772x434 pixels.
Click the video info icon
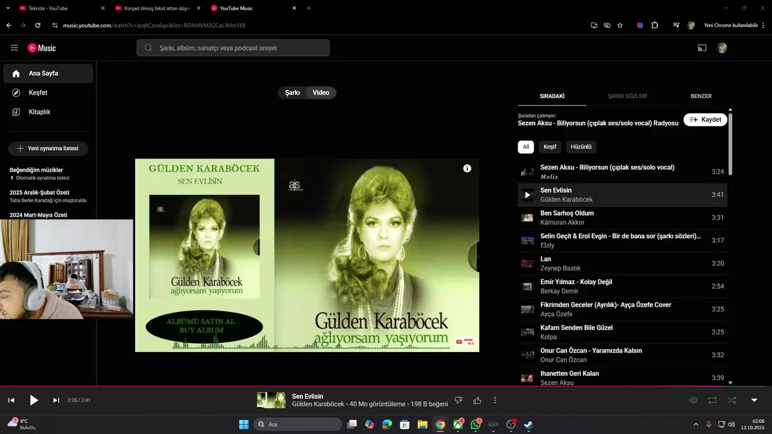[x=467, y=169]
